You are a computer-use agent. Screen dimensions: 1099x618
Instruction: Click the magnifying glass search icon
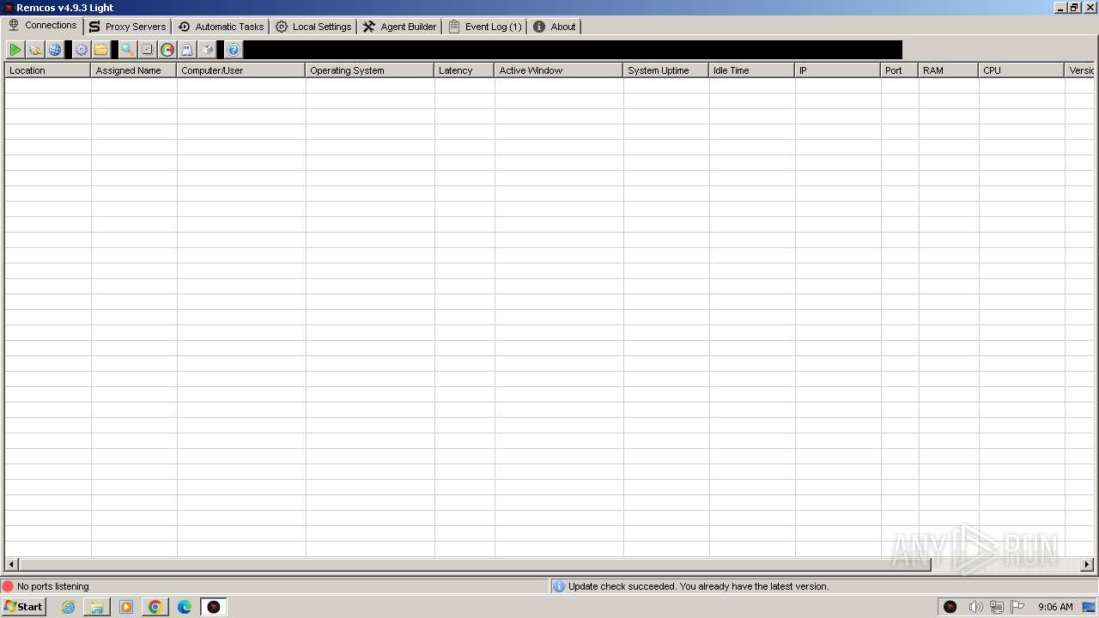(127, 50)
